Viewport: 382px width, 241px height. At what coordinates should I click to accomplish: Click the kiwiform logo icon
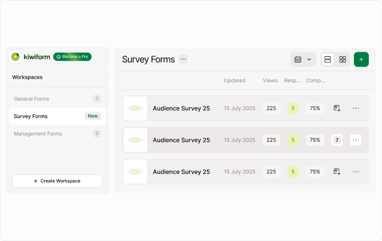coord(15,57)
